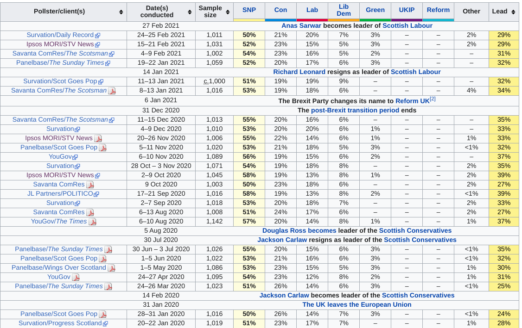Open Survation link dated 28 Oct – 3 Nov 2020
The width and height of the screenshot is (522, 328).
pos(60,166)
